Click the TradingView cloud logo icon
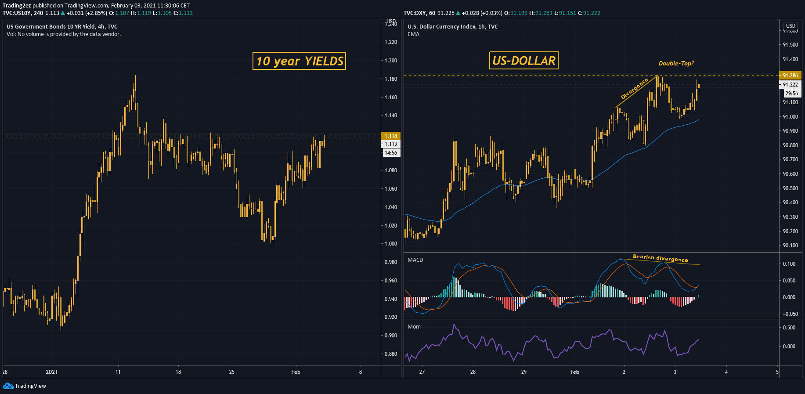 click(8, 386)
